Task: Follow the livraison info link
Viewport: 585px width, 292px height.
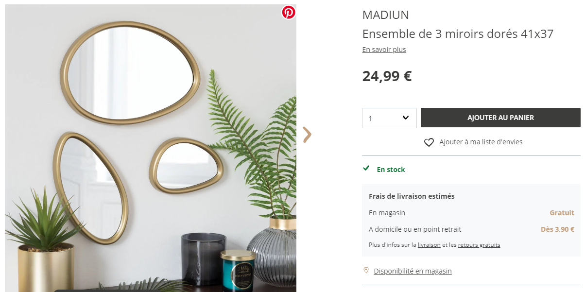Action: [x=429, y=245]
